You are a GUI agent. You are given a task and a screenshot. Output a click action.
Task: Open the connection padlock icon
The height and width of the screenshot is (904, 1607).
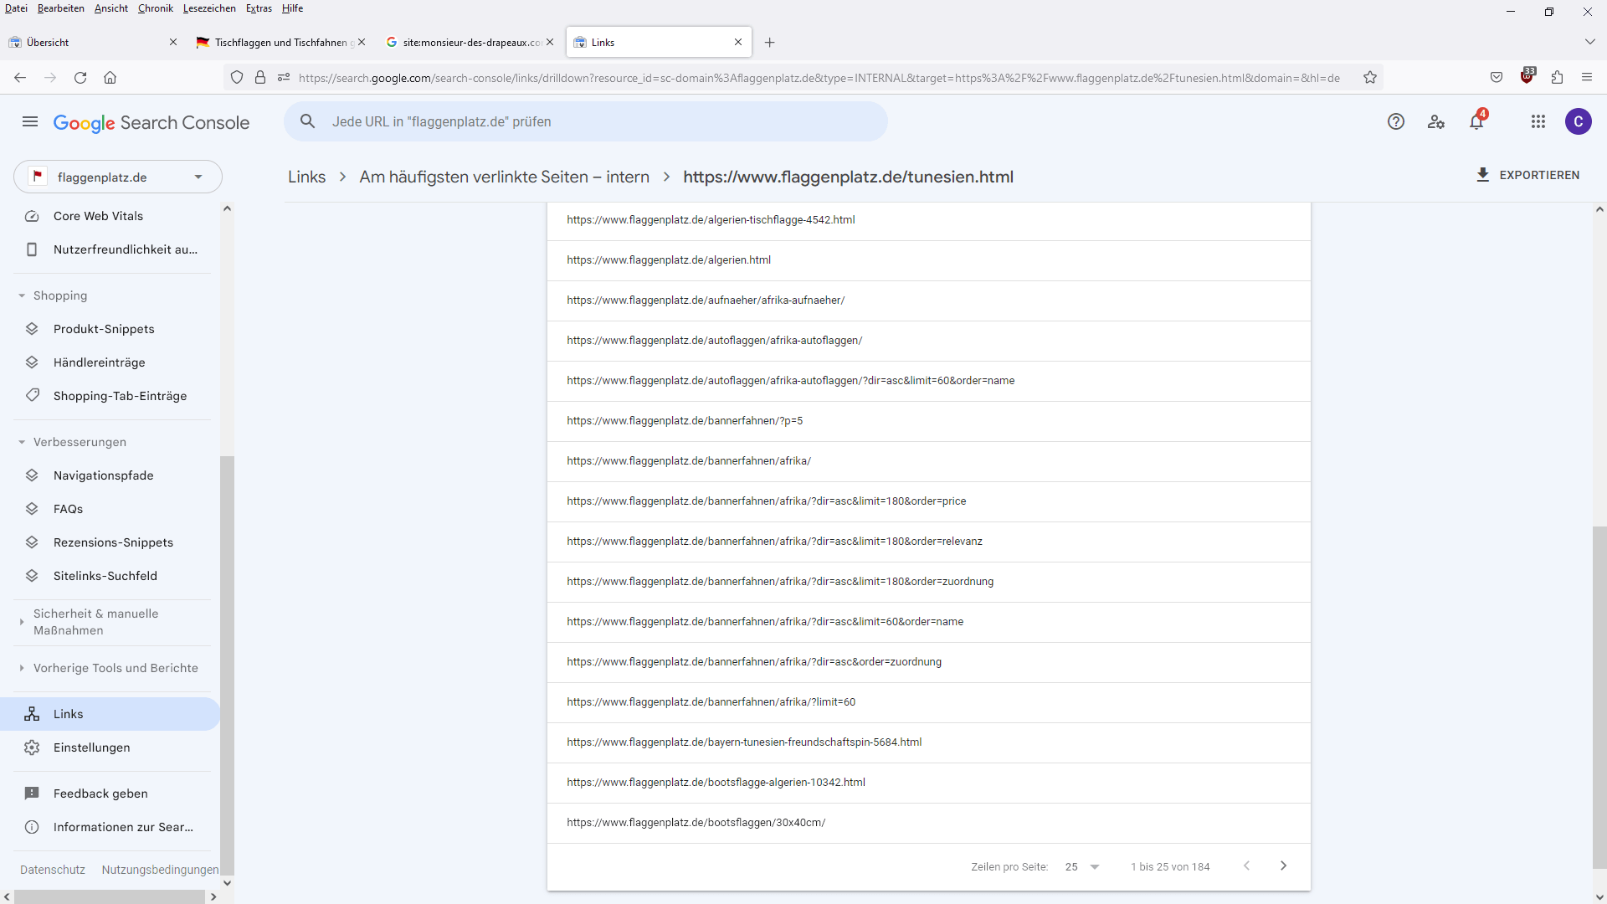tap(260, 78)
